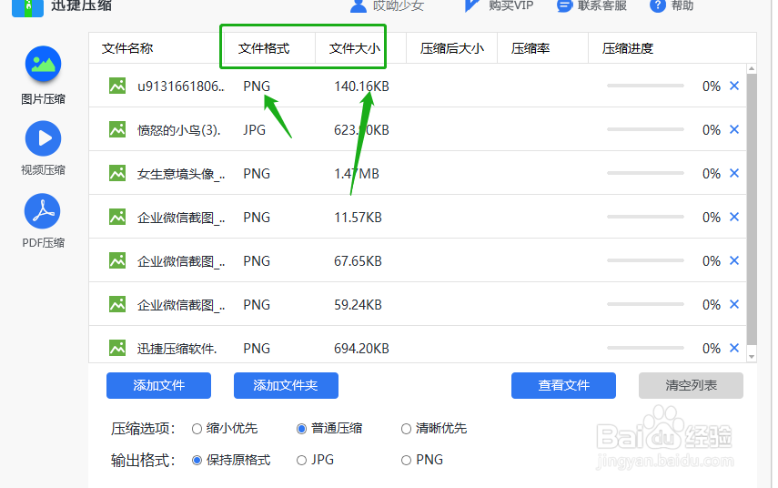Screen dimensions: 778x488
Task: Click 压缩后大小 column header
Action: click(451, 48)
